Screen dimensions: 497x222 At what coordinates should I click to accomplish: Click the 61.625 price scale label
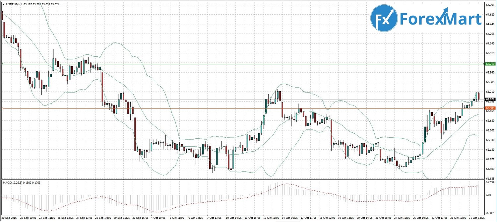coord(490,179)
